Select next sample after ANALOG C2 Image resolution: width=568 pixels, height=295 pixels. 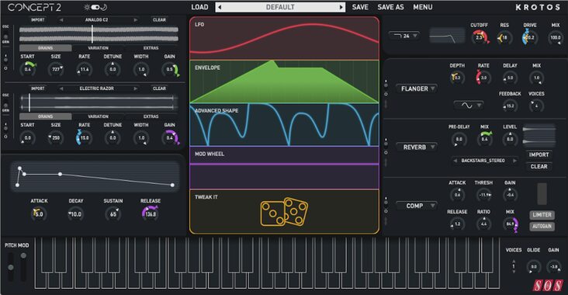point(136,20)
